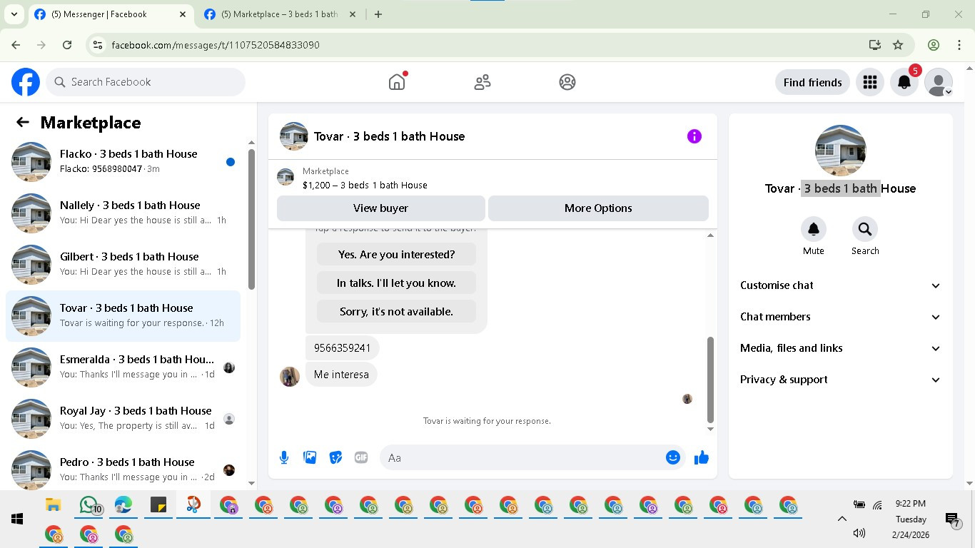This screenshot has width=975, height=548.
Task: Switch to the Messenger | Facebook tab
Action: 111,14
